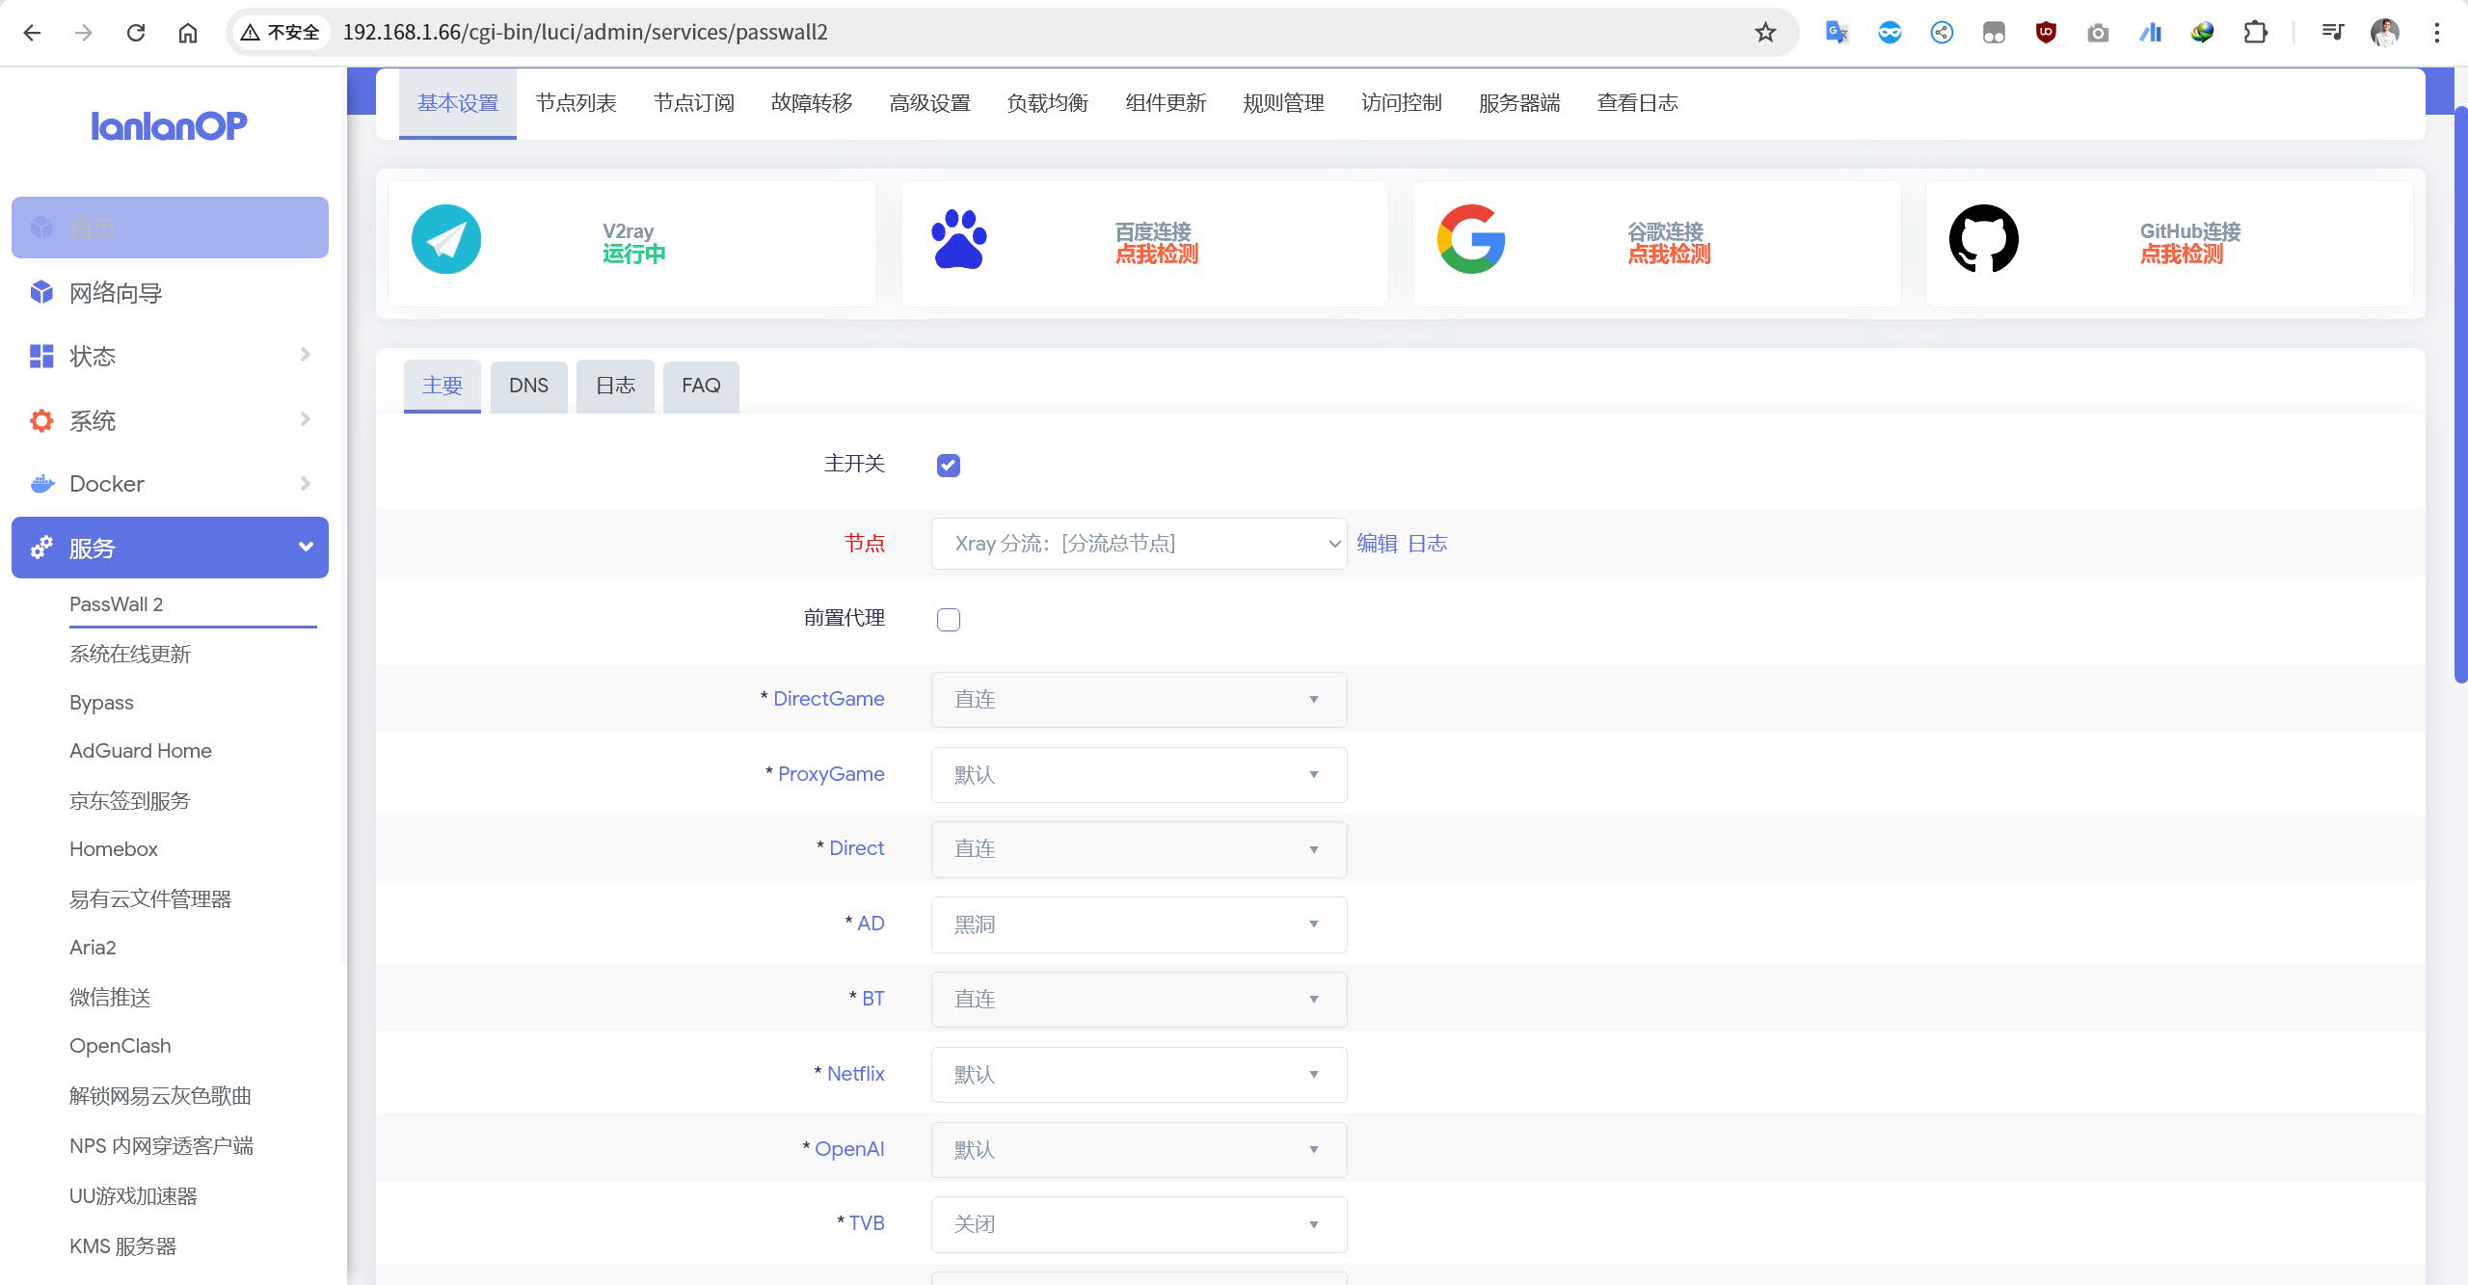The width and height of the screenshot is (2468, 1285).
Task: Open the 节点 Xray 分流 dropdown
Action: pos(1138,544)
